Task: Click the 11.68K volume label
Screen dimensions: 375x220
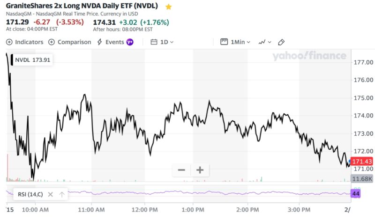Action: tap(361, 179)
